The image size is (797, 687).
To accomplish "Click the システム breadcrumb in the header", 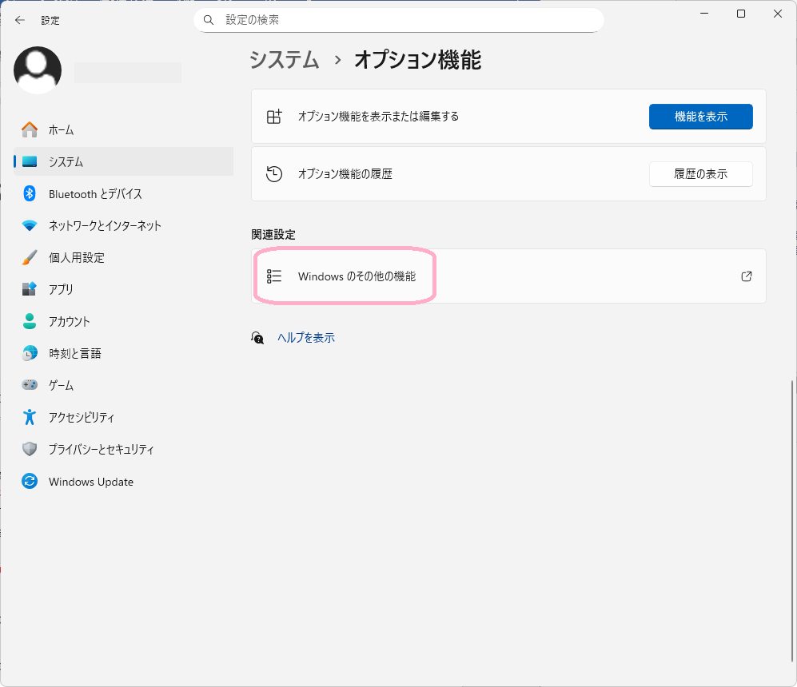I will pos(285,60).
